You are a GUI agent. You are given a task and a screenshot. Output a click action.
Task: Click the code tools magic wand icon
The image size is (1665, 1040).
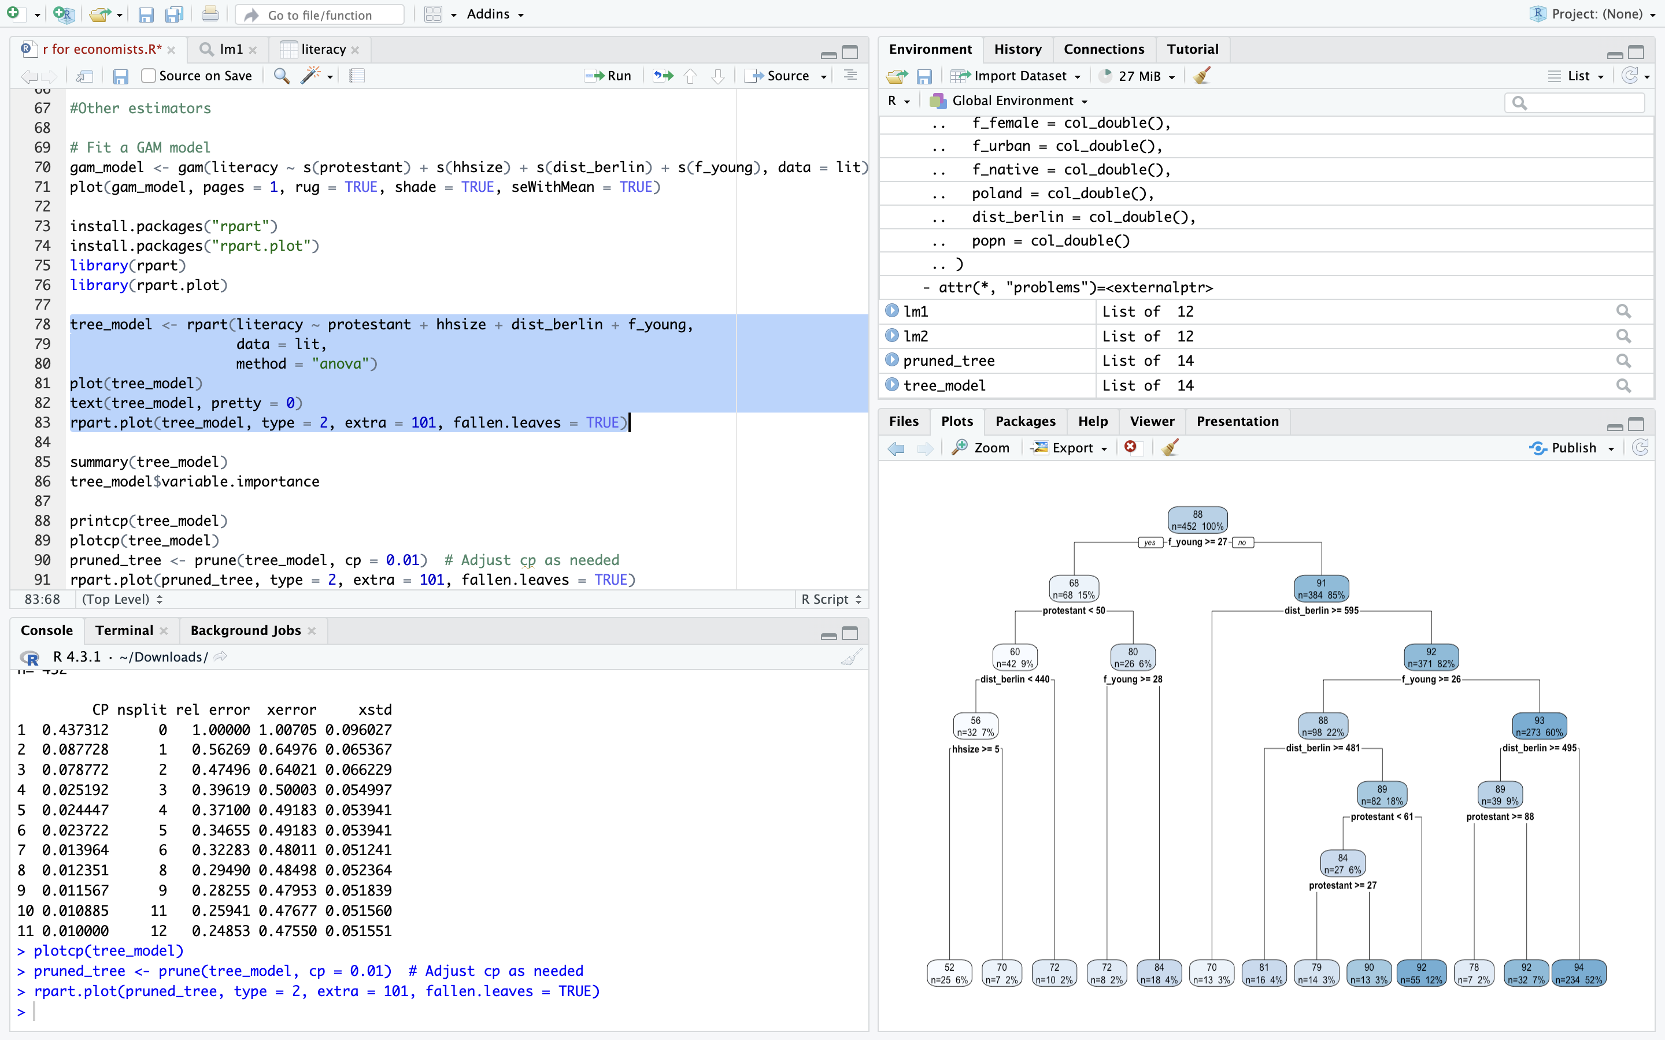click(x=311, y=76)
